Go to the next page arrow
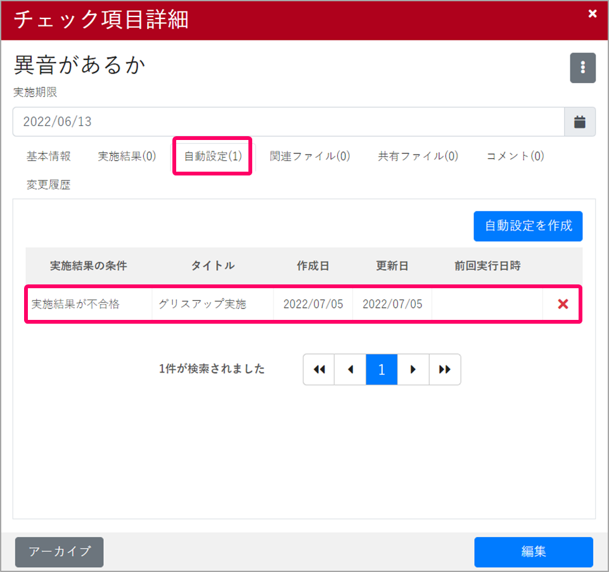 (413, 369)
